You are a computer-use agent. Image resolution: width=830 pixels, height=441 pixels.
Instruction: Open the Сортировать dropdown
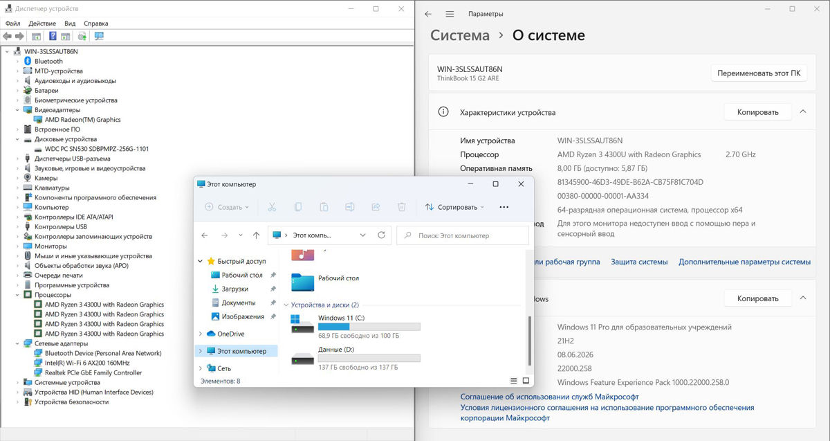click(454, 207)
